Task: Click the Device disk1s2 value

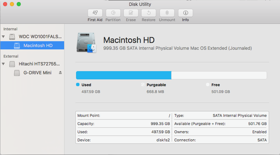Action: click(x=163, y=140)
